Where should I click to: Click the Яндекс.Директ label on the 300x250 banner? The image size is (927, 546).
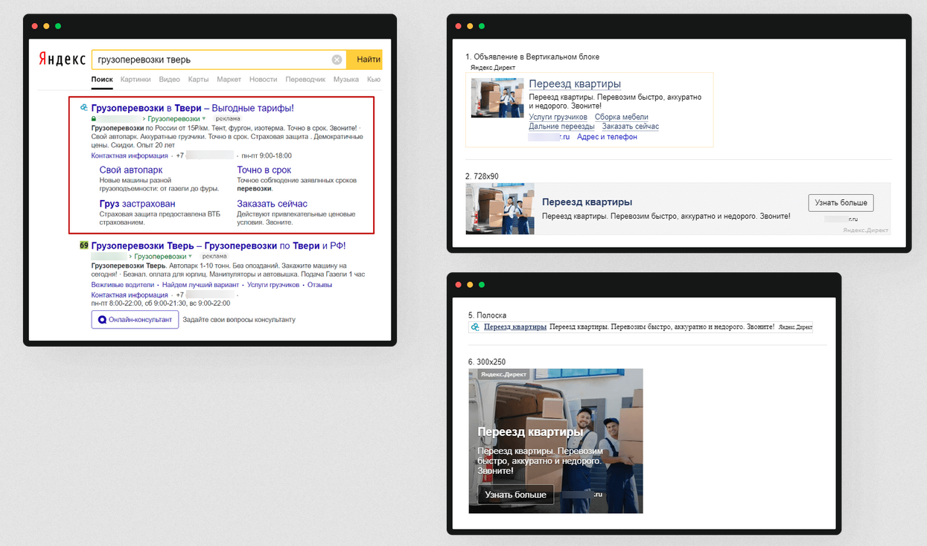[503, 374]
